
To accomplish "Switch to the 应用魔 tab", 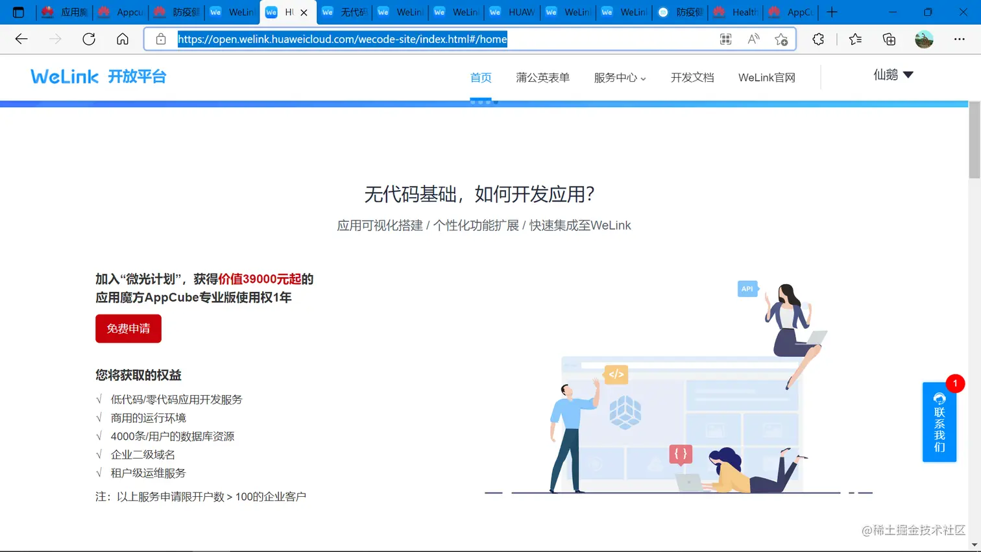I will (65, 12).
